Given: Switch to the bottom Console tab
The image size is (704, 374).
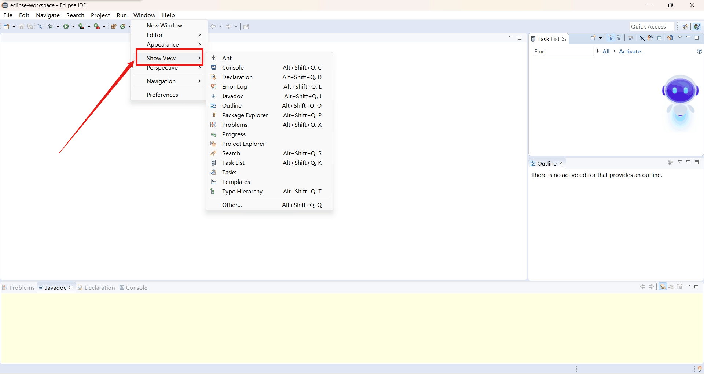Looking at the screenshot, I should tap(133, 288).
